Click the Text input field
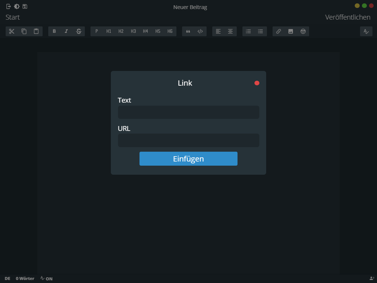 pos(188,112)
